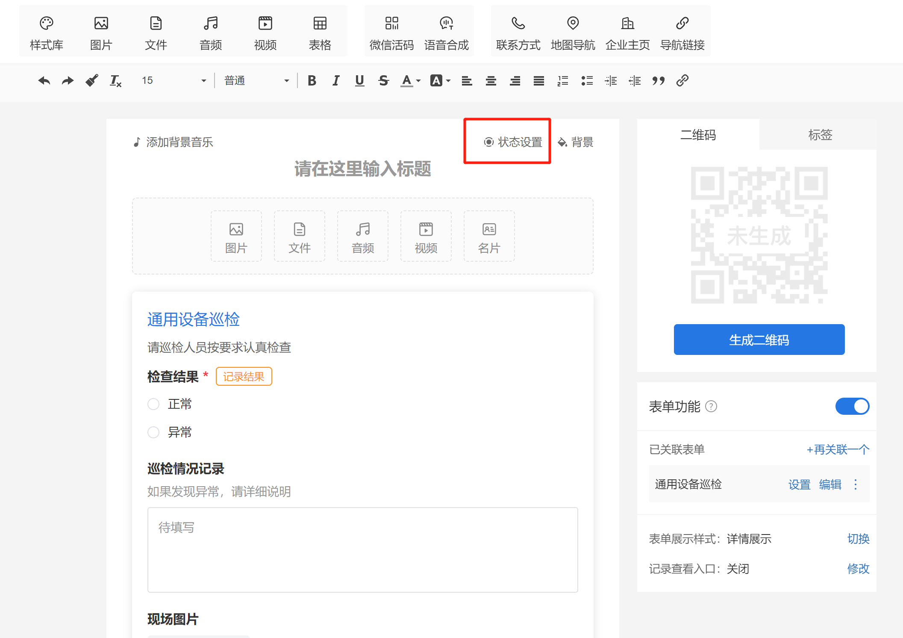Screen dimensions: 903x638
Task: Insert a table with 表格 tool
Action: tap(320, 32)
